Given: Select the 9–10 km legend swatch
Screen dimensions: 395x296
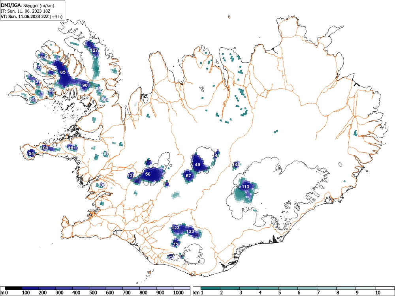Looking at the screenshot, I should [x=365, y=288].
